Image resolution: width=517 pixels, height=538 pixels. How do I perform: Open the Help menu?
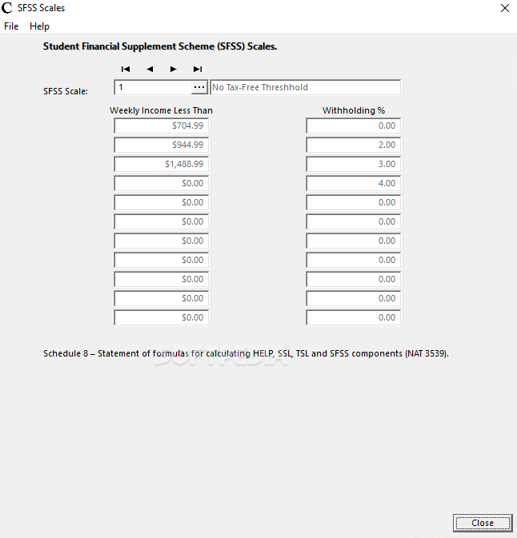pos(39,26)
